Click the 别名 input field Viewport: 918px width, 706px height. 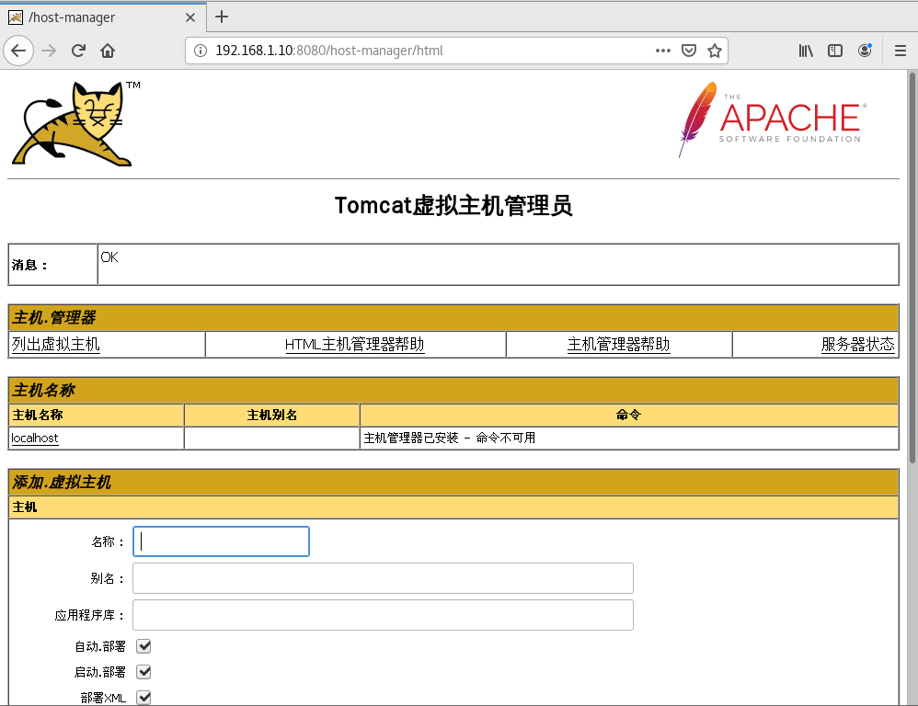click(383, 578)
